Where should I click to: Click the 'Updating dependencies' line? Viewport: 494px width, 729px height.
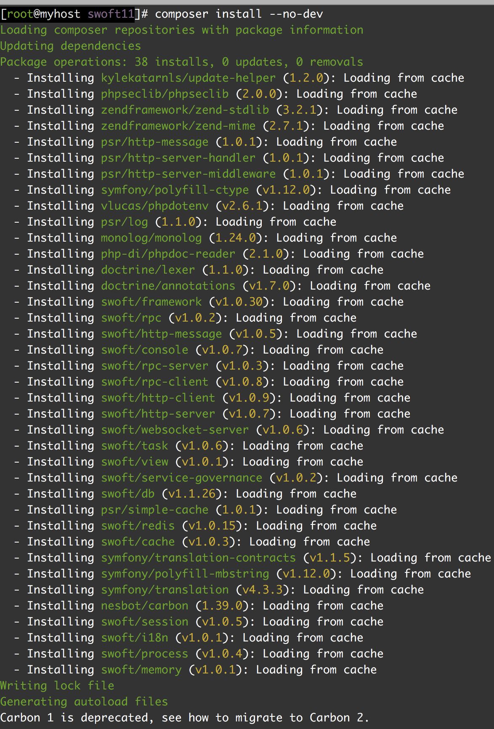[x=71, y=46]
